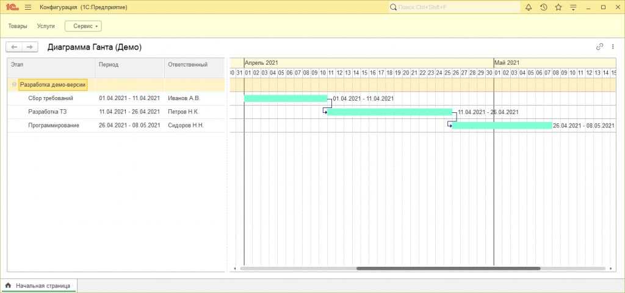Image resolution: width=625 pixels, height=293 pixels.
Task: Collapse the Разработка демо-версии tree node
Action: click(13, 85)
